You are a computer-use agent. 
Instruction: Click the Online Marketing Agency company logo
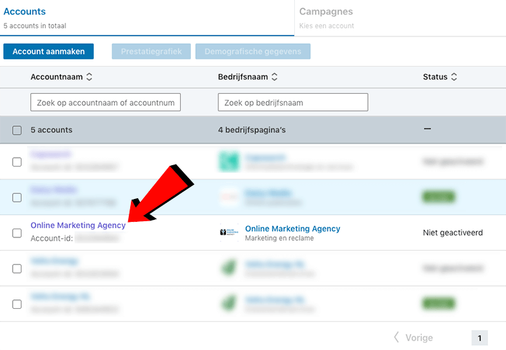tap(229, 233)
